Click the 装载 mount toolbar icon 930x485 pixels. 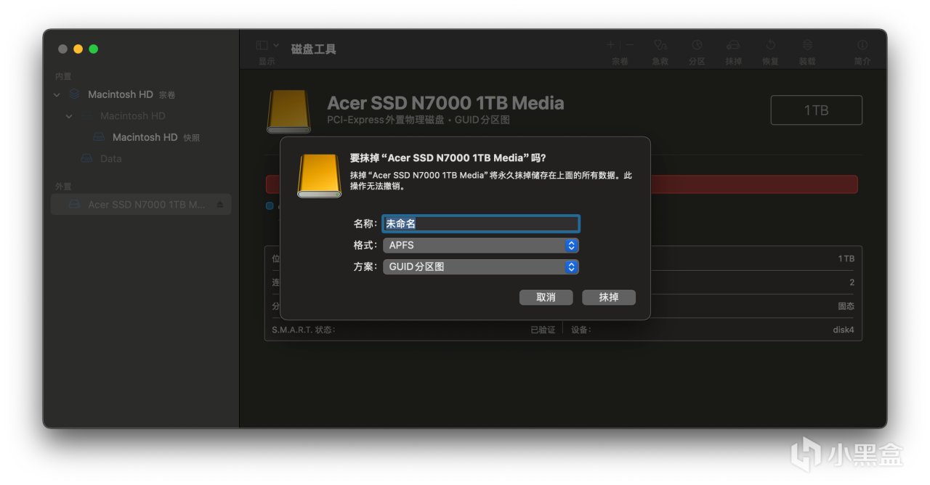coord(807,45)
